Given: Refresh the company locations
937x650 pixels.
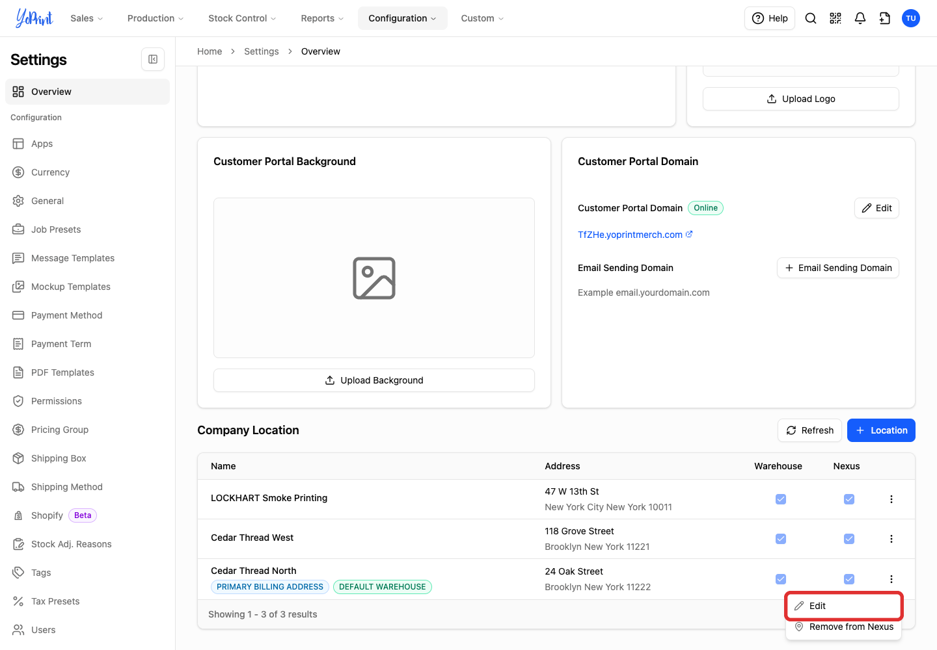Looking at the screenshot, I should (810, 430).
